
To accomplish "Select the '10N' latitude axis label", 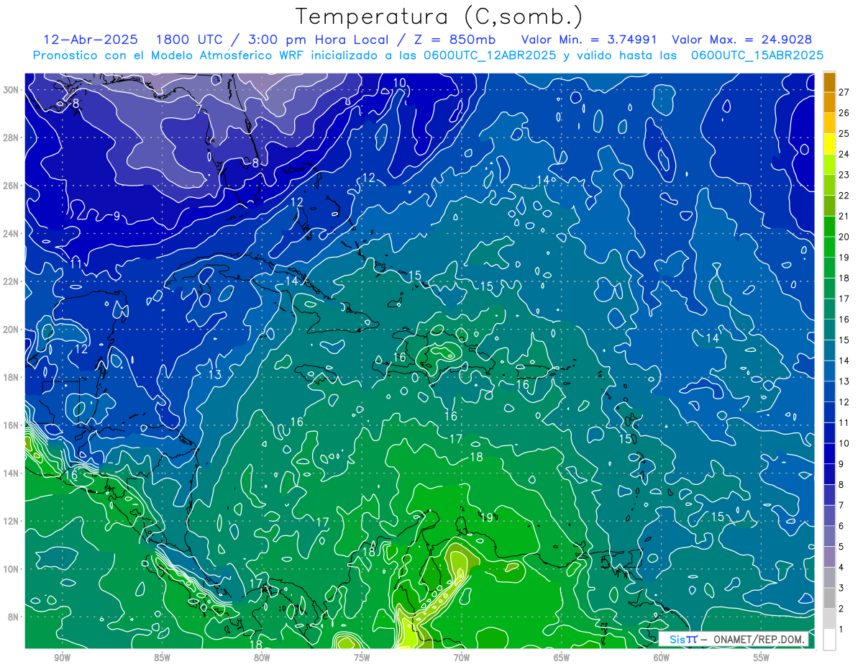I will point(12,569).
